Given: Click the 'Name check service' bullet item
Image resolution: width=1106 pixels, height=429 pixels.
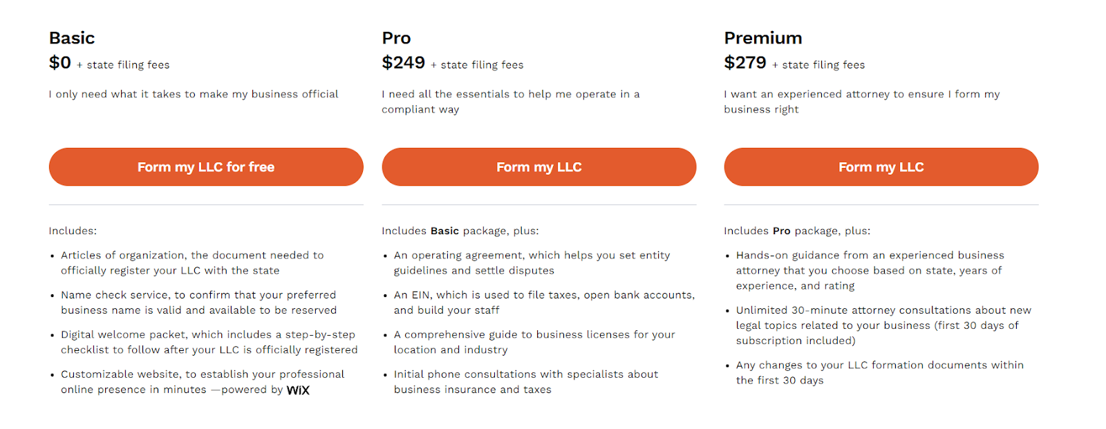Looking at the screenshot, I should pyautogui.click(x=199, y=303).
